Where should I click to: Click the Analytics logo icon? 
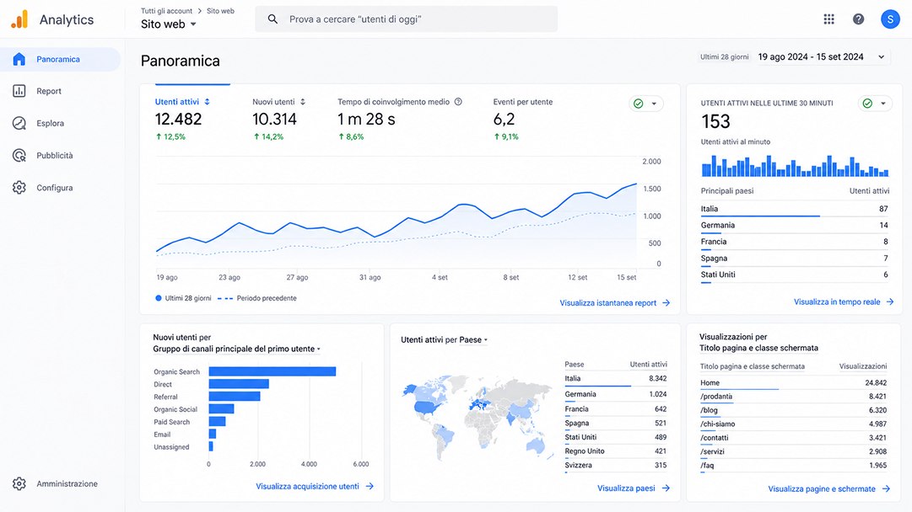tap(19, 19)
